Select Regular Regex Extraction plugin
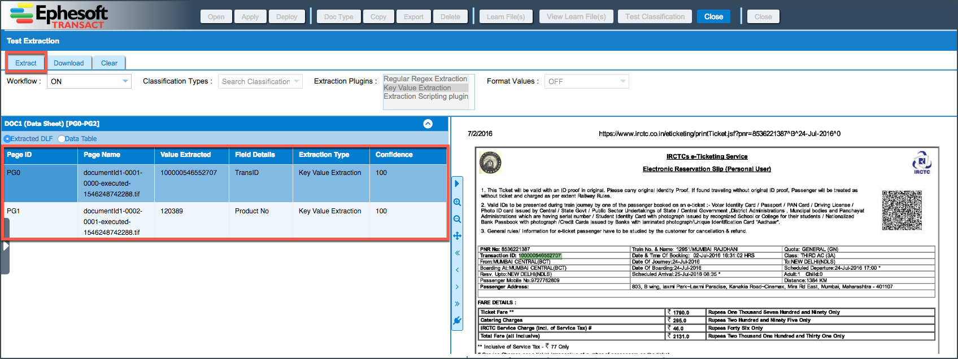 pyautogui.click(x=425, y=79)
